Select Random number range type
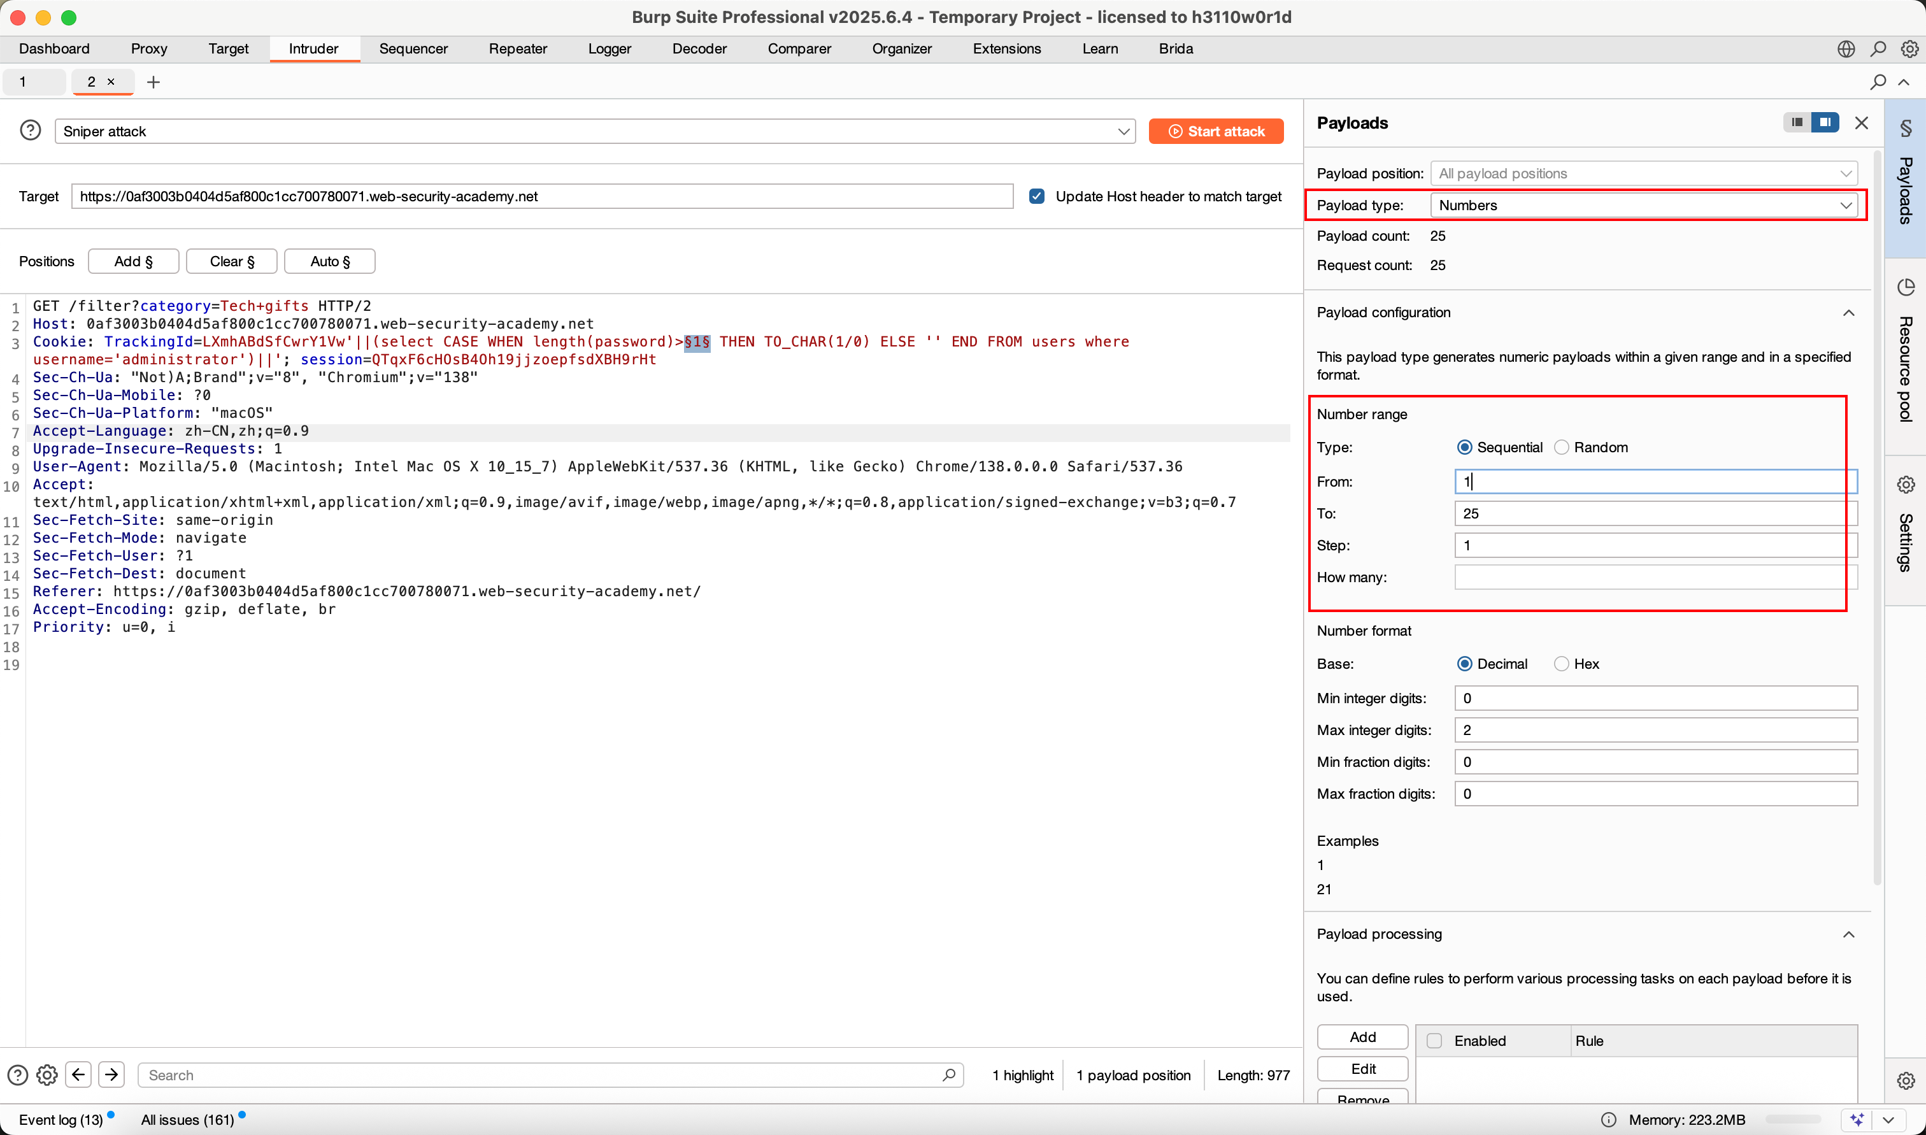Image resolution: width=1926 pixels, height=1135 pixels. pos(1561,447)
